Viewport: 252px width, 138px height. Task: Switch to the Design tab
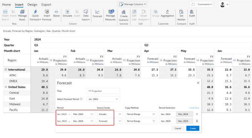point(32,5)
